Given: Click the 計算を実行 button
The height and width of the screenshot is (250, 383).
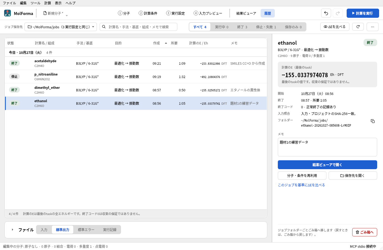Looking at the screenshot, I should pyautogui.click(x=363, y=13).
